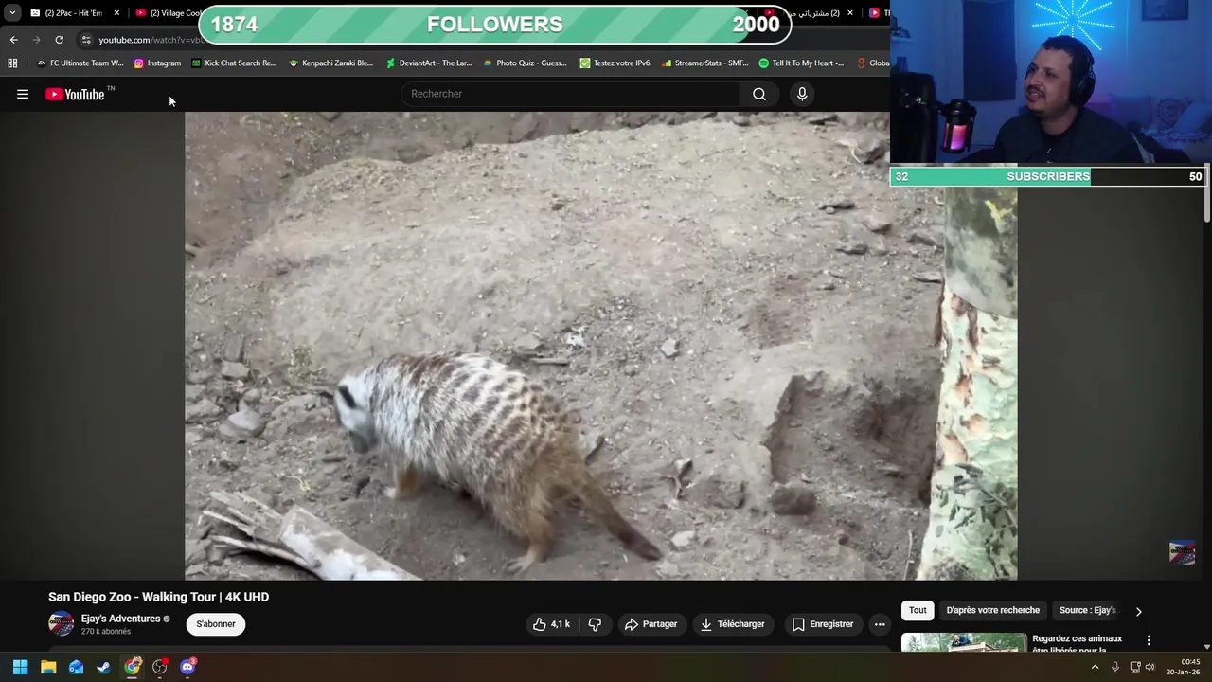Click channel watermark in video corner
This screenshot has height=682, width=1212.
coord(1182,552)
